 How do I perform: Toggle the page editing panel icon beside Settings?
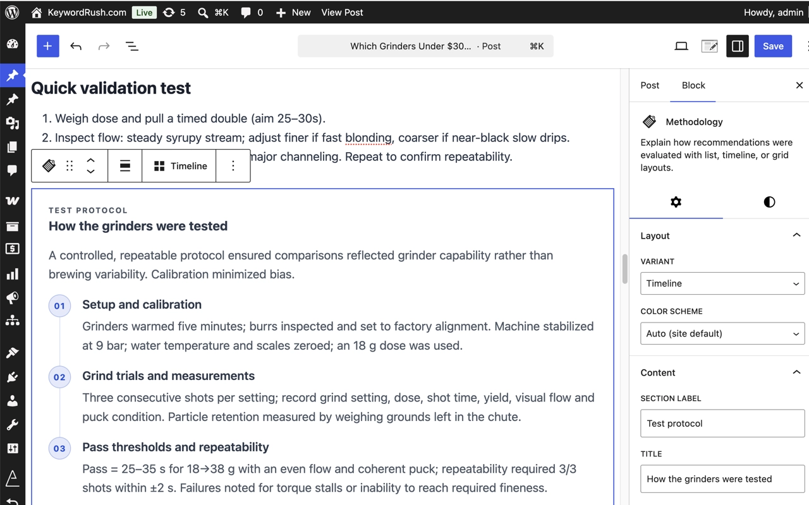point(709,46)
